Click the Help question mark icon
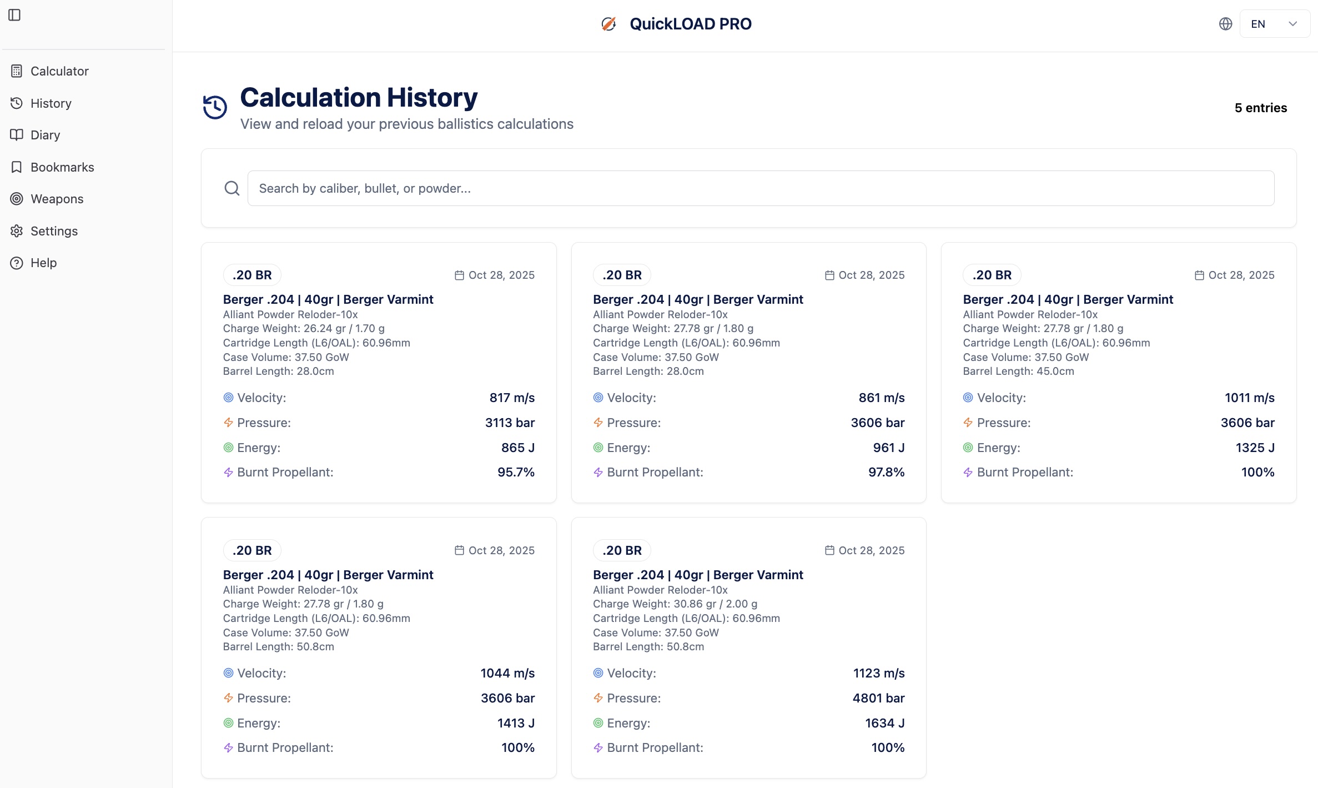Image resolution: width=1318 pixels, height=788 pixels. coord(17,263)
